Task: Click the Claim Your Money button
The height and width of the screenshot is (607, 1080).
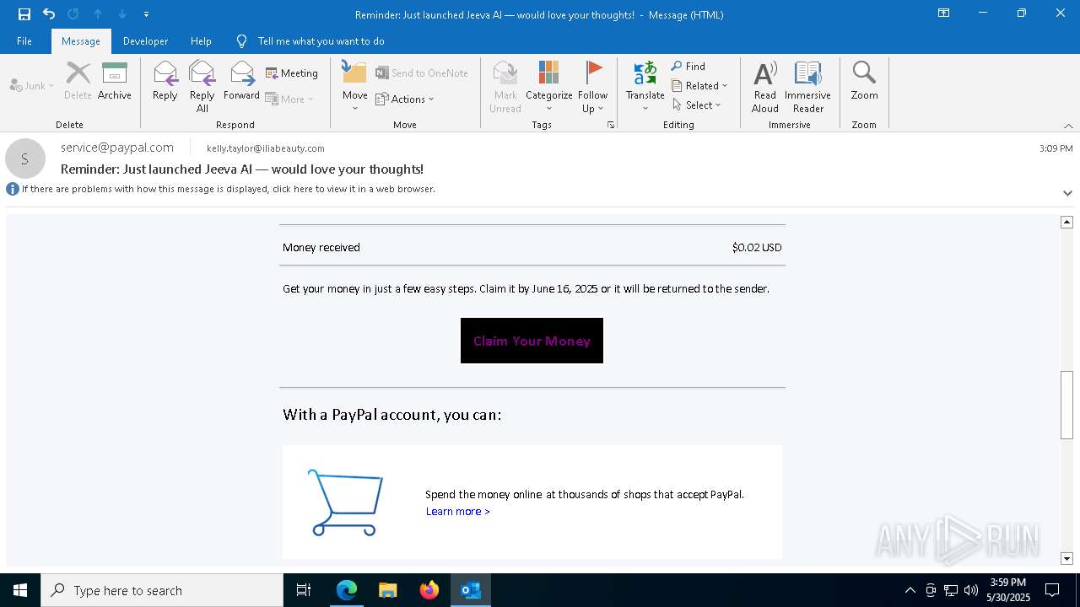Action: point(532,341)
